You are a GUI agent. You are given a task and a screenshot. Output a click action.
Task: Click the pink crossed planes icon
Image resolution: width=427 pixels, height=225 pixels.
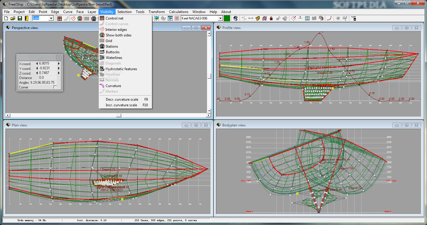click(265, 18)
